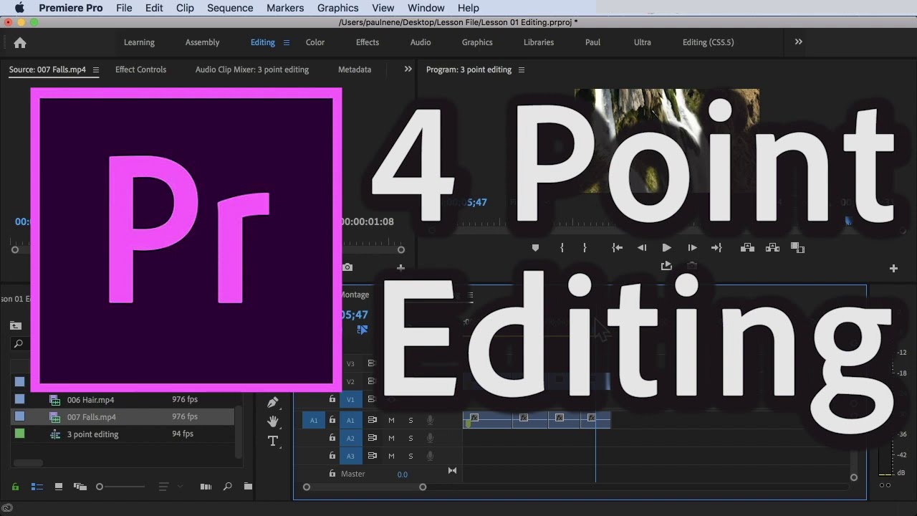The height and width of the screenshot is (516, 917).
Task: Enable voice-over record on track A1
Action: [430, 421]
